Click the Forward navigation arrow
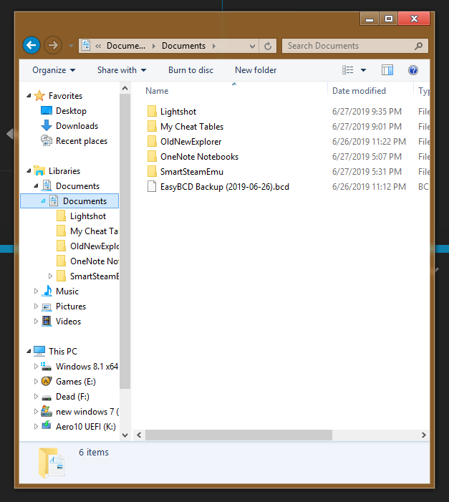The width and height of the screenshot is (449, 502). pos(53,45)
